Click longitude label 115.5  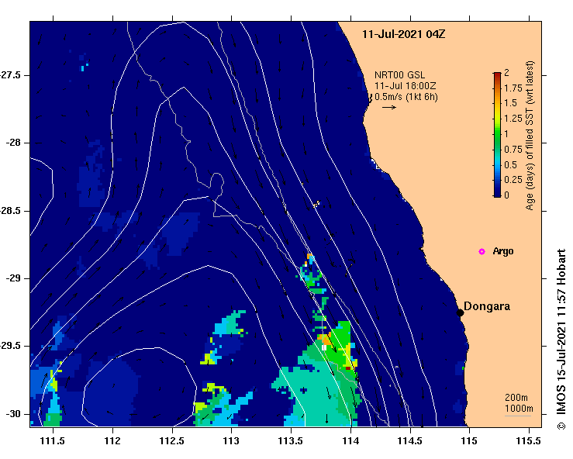click(529, 440)
